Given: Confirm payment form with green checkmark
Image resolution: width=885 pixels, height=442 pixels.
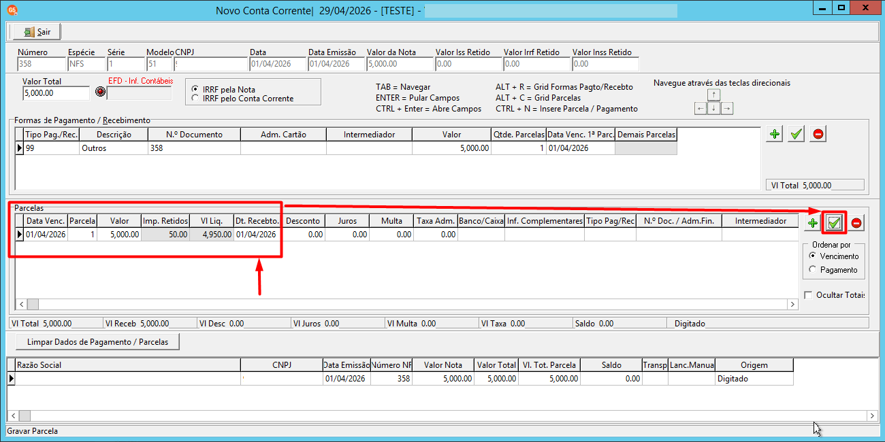Looking at the screenshot, I should [x=796, y=134].
